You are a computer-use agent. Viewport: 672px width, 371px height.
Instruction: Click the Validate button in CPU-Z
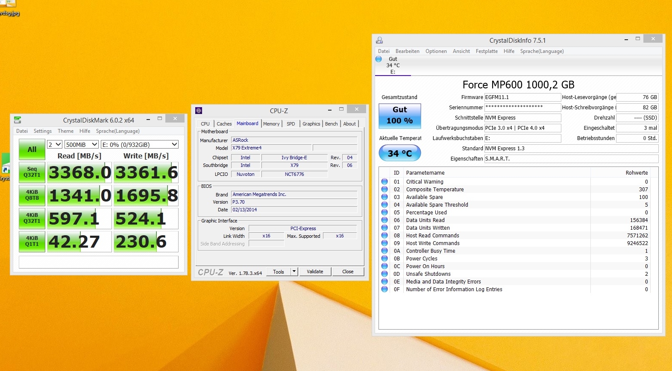coord(315,272)
